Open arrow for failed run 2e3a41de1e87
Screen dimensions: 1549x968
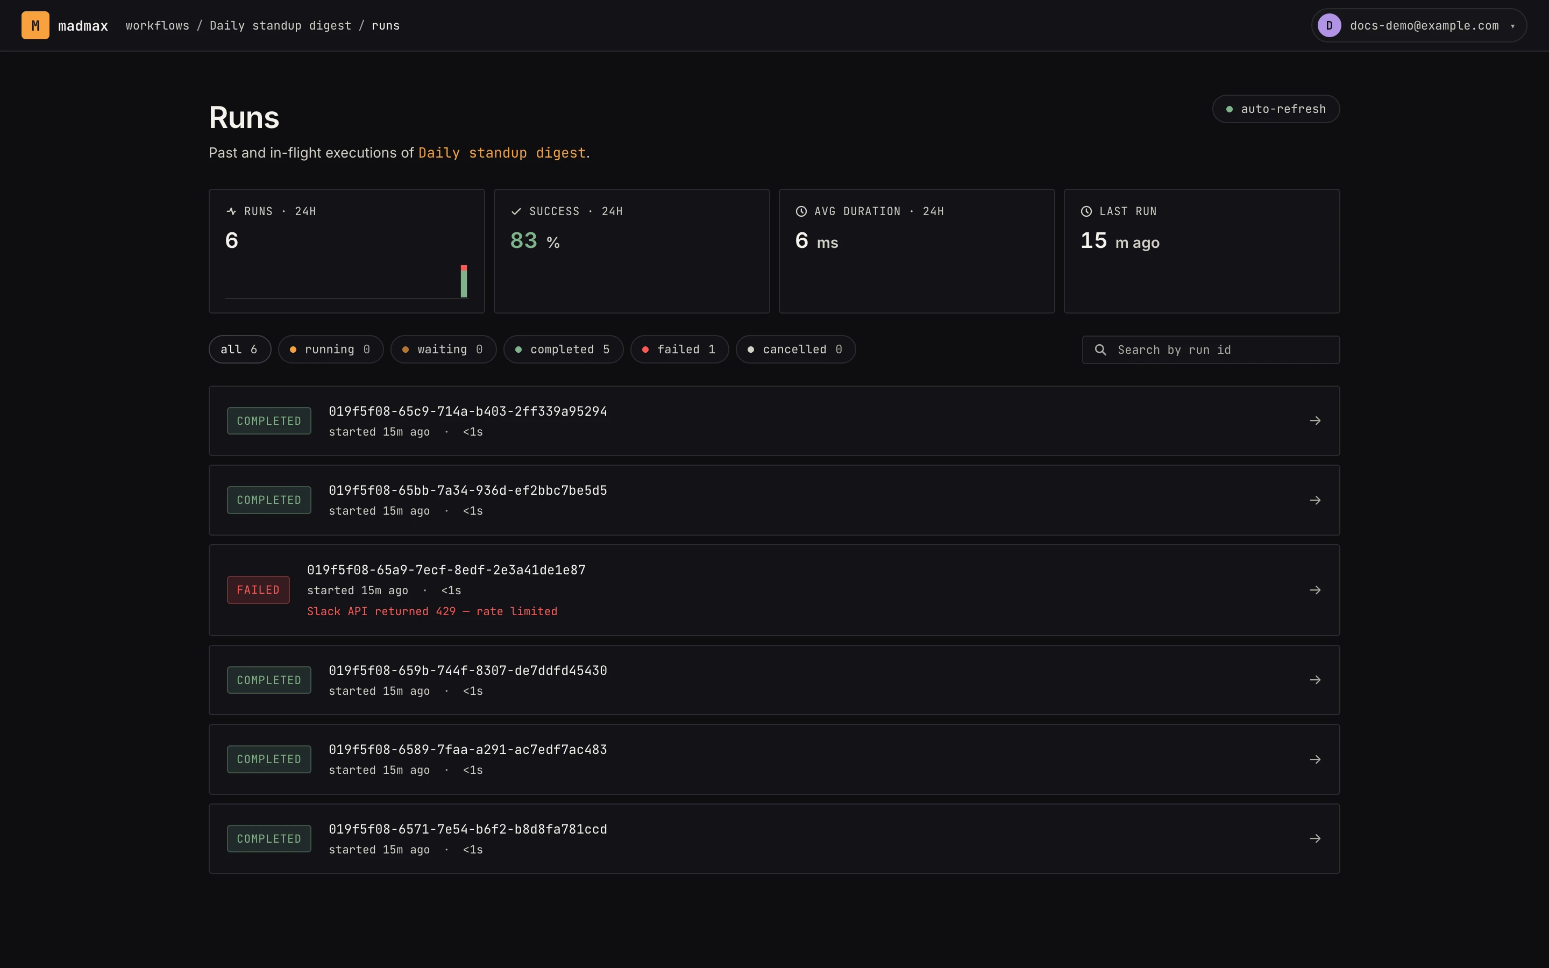tap(1314, 590)
